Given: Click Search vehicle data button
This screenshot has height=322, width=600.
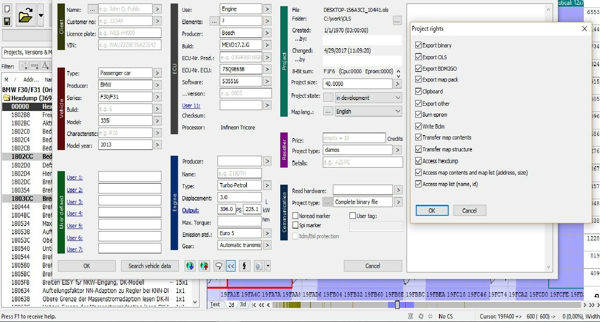Looking at the screenshot, I should [x=150, y=265].
